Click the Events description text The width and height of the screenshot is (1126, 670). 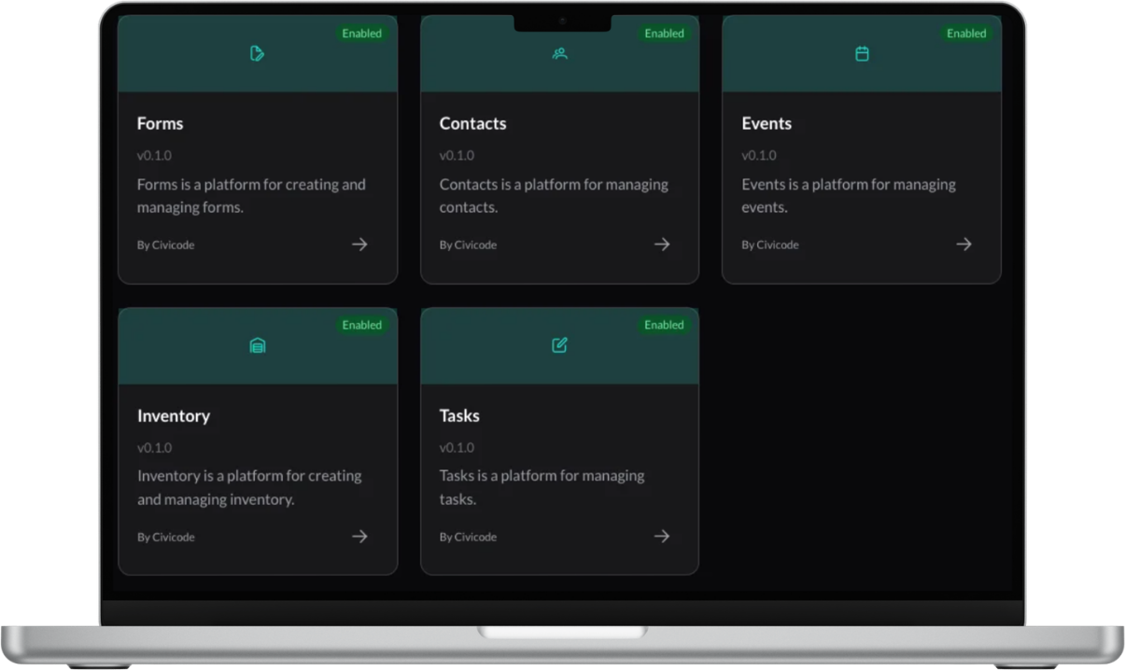pyautogui.click(x=849, y=196)
